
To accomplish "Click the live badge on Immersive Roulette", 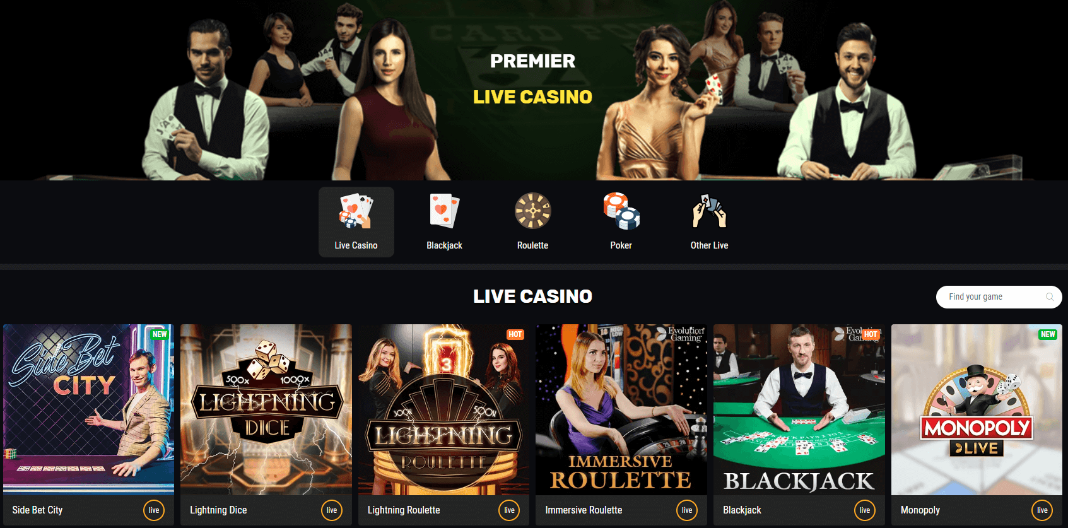I will (x=687, y=510).
